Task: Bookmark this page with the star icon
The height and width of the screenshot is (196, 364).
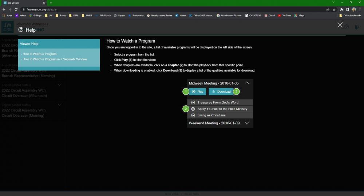Action: [334, 9]
